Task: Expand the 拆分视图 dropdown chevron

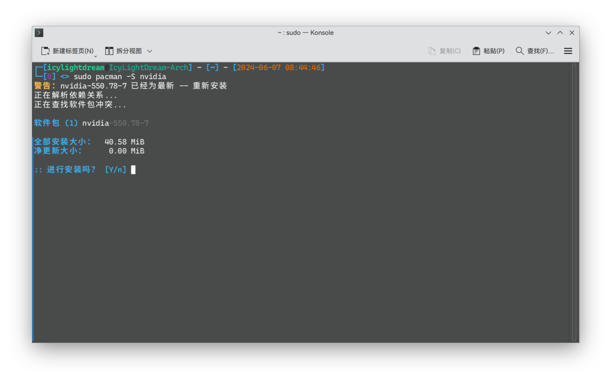Action: pyautogui.click(x=150, y=51)
